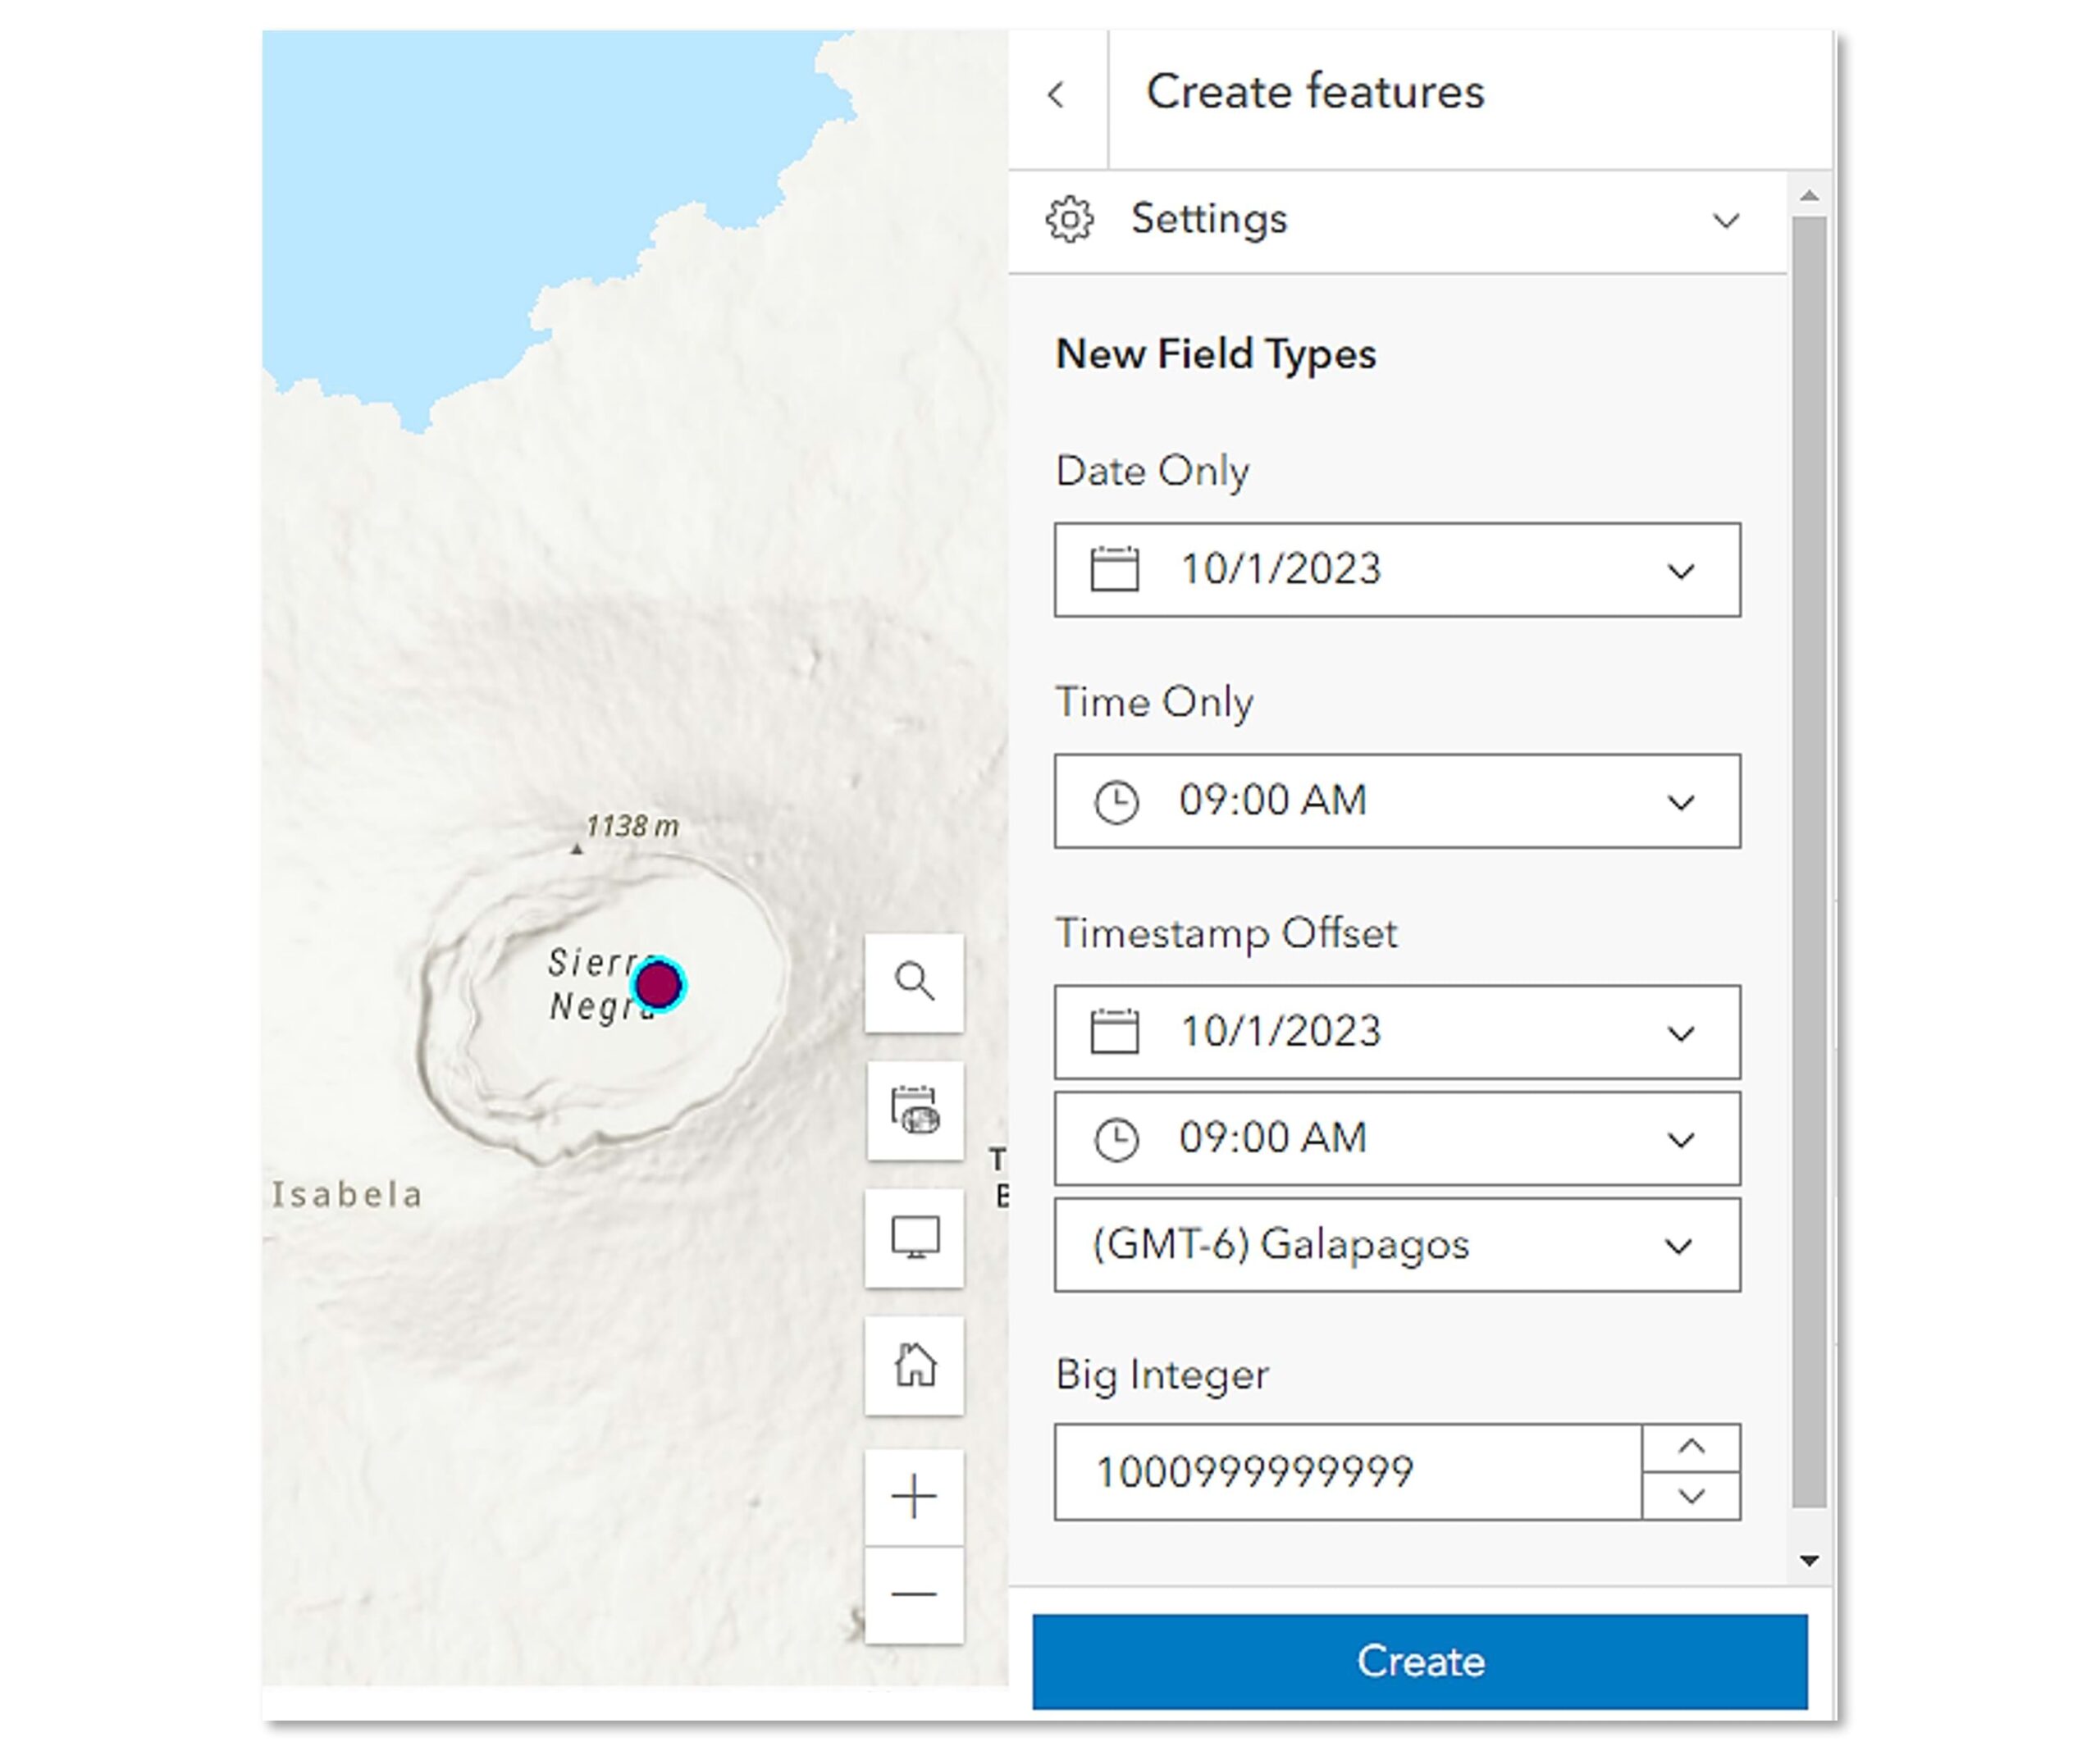Image resolution: width=2100 pixels, height=1751 pixels.
Task: Click the clock icon in Time Only field
Action: click(x=1117, y=800)
